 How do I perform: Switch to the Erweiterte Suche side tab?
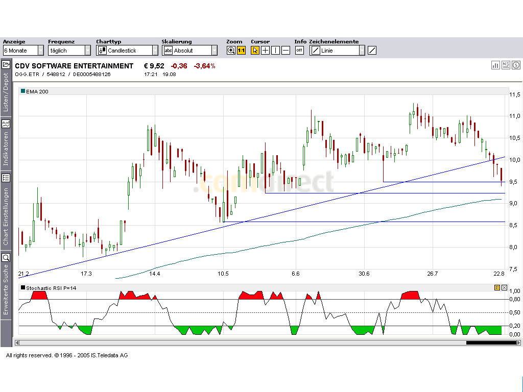pyautogui.click(x=6, y=289)
